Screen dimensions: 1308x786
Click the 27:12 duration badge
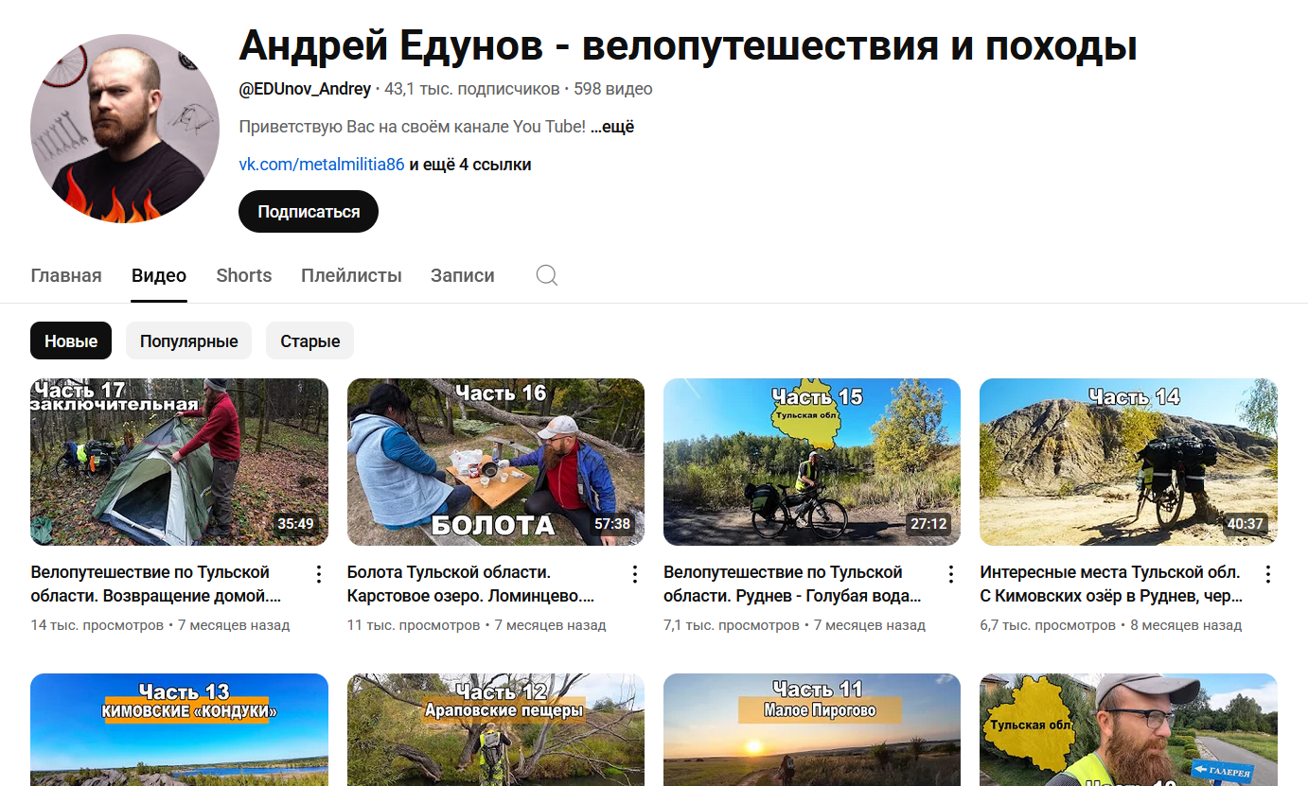[928, 524]
